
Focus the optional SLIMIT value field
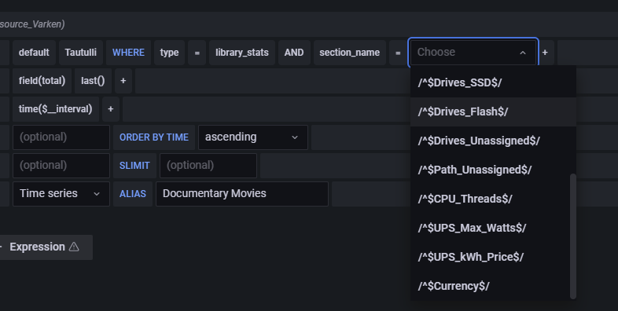208,166
